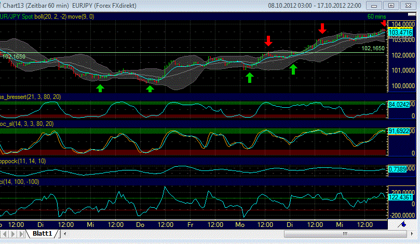
Task: Go to previous sheet with left arrow
Action: [x=4, y=234]
